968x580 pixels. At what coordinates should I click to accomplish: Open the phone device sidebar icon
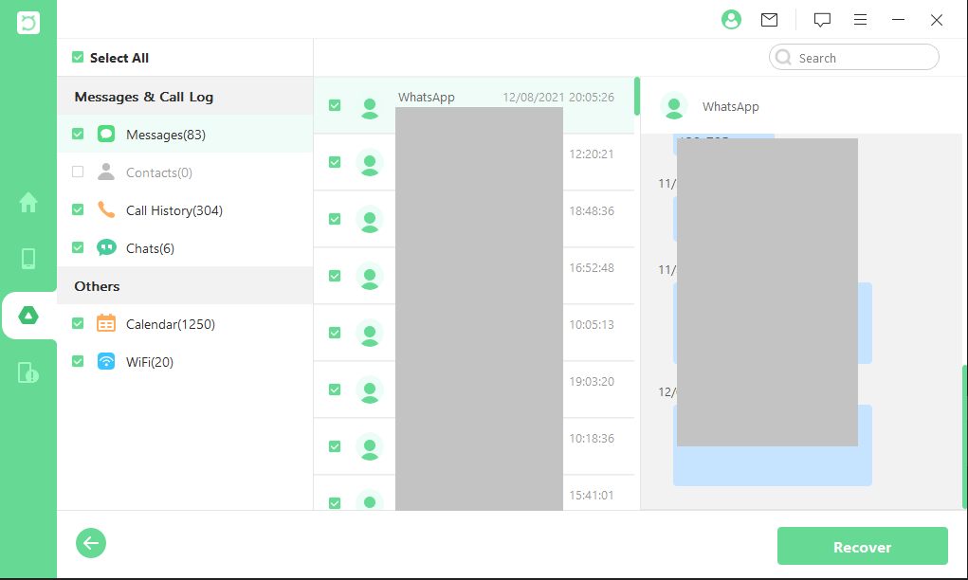28,259
